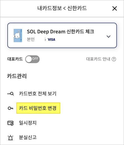Screen dimensions: 124x145
Task: Tap the blue card thumbnail image
Action: pyautogui.click(x=18, y=36)
